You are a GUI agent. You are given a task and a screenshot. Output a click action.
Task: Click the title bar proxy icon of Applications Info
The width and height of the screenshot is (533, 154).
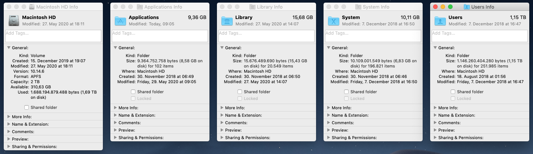click(140, 7)
